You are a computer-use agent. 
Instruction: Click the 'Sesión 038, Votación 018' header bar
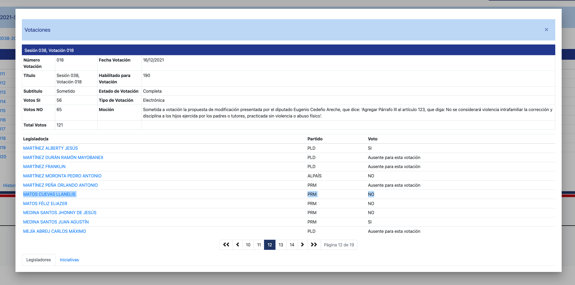(x=289, y=50)
